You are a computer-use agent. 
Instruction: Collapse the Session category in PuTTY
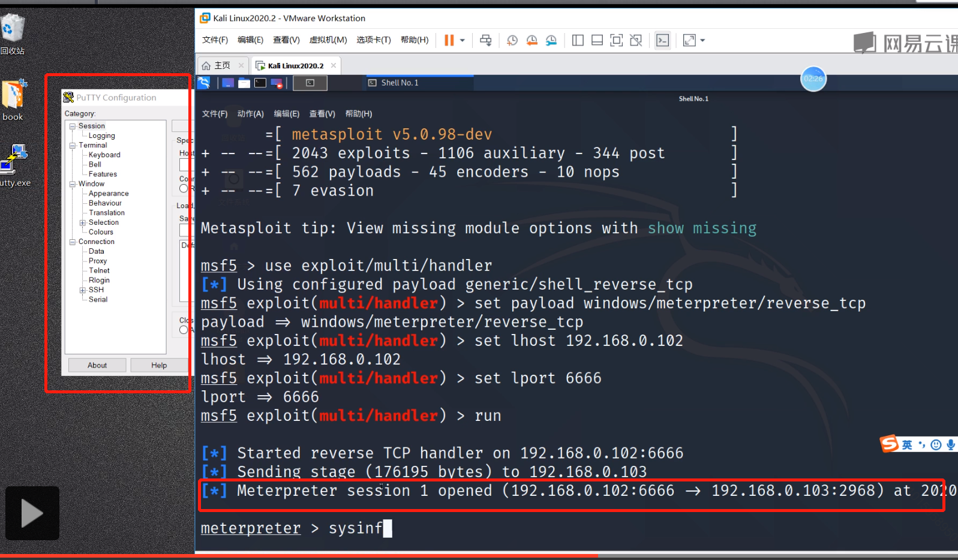pyautogui.click(x=73, y=127)
